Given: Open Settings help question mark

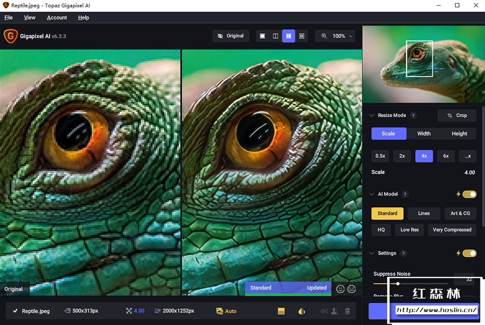Looking at the screenshot, I should click(x=403, y=253).
